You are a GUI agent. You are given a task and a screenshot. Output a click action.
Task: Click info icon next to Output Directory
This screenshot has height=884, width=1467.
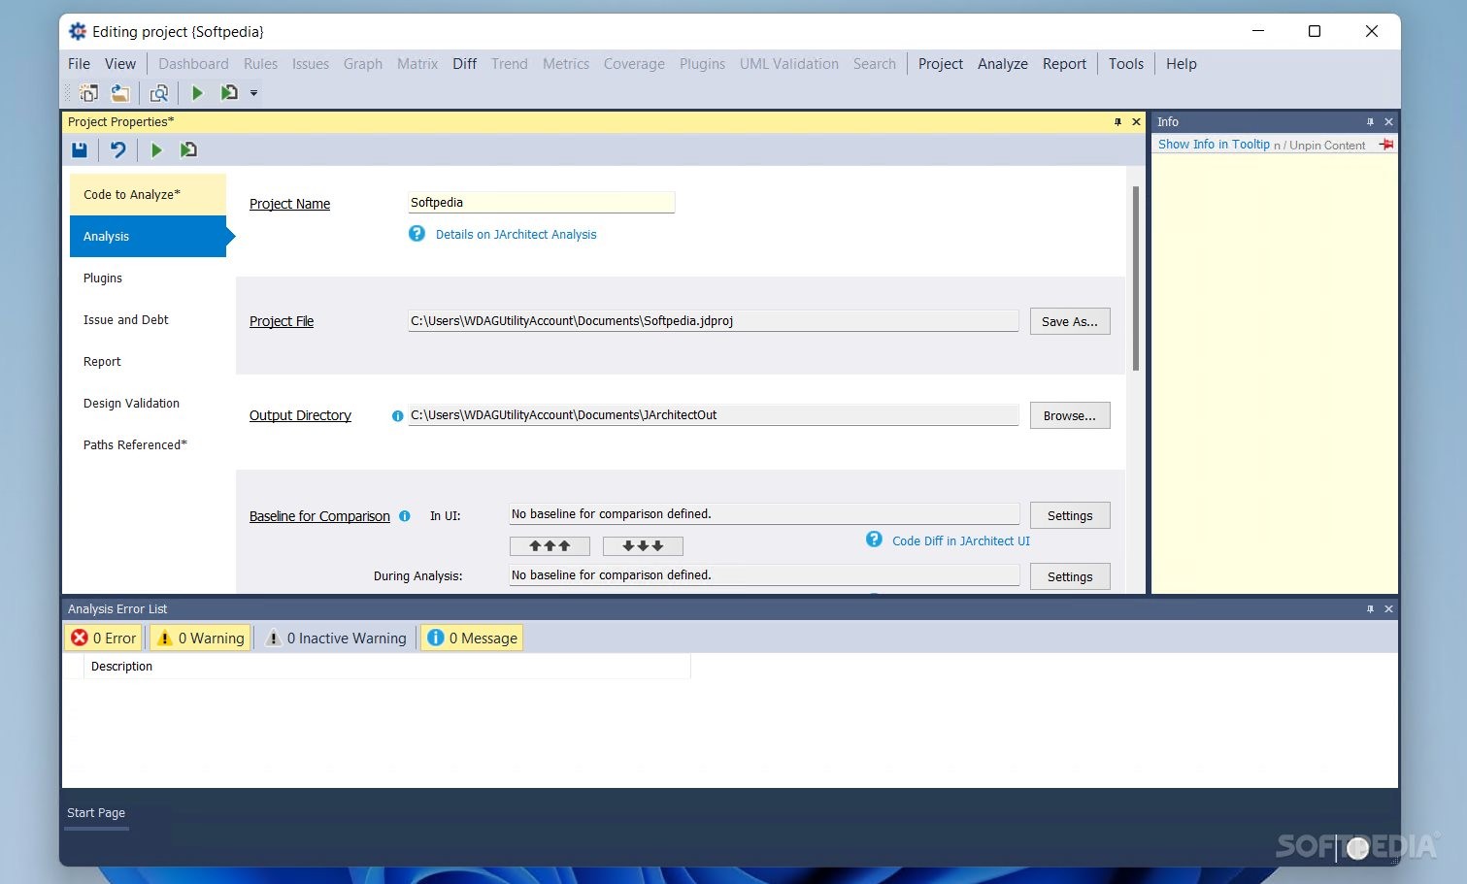click(x=397, y=416)
